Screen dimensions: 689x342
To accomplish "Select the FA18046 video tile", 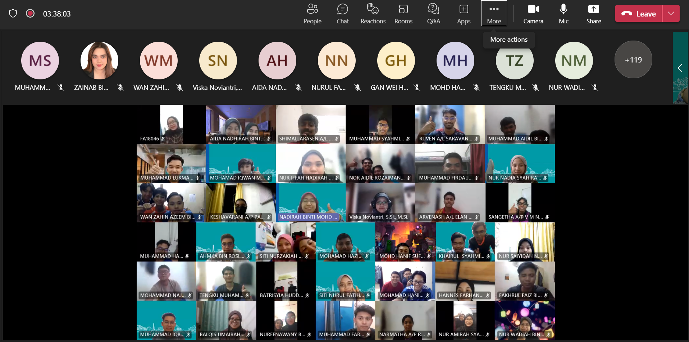I will tap(171, 124).
